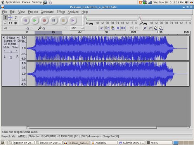Click the 1:00 mark on timeline ruler

pyautogui.click(x=133, y=32)
